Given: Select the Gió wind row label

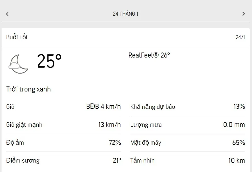Looking at the screenshot, I should click(x=10, y=107).
